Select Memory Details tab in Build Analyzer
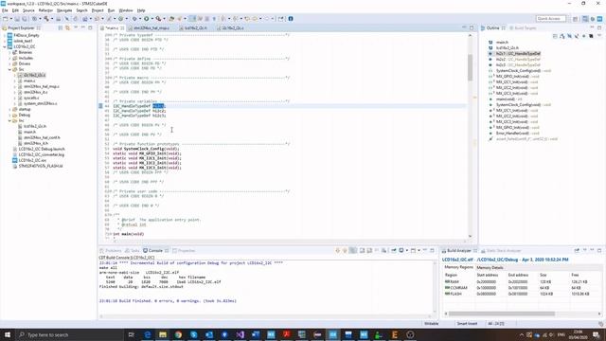The width and height of the screenshot is (606, 341). [490, 267]
